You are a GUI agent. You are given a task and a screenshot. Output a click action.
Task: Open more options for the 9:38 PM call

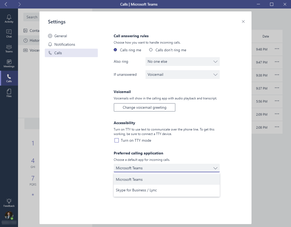277,75
